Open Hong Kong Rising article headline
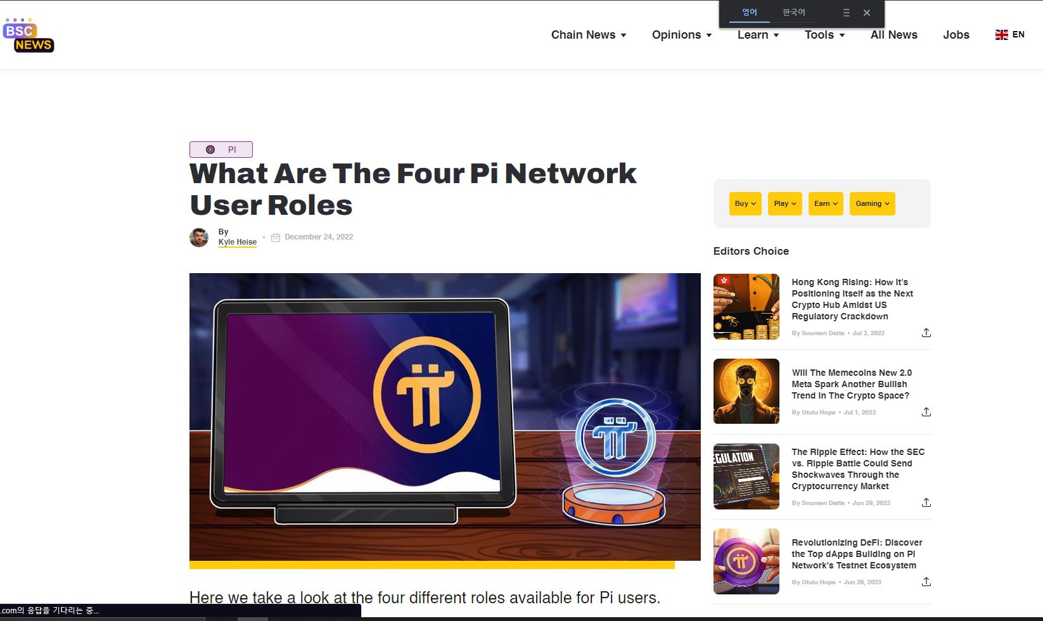1043x621 pixels. click(852, 299)
